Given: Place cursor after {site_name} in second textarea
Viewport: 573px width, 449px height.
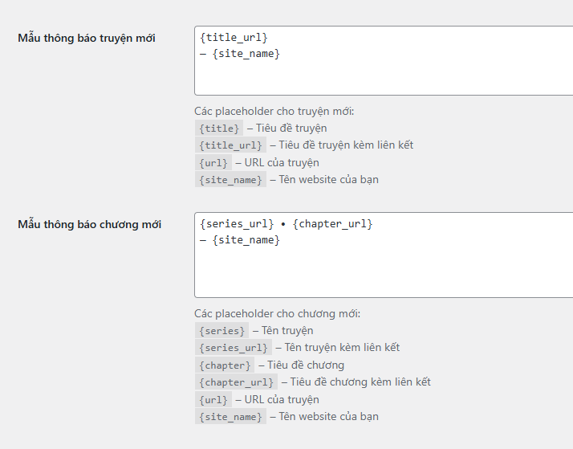Looking at the screenshot, I should point(281,240).
